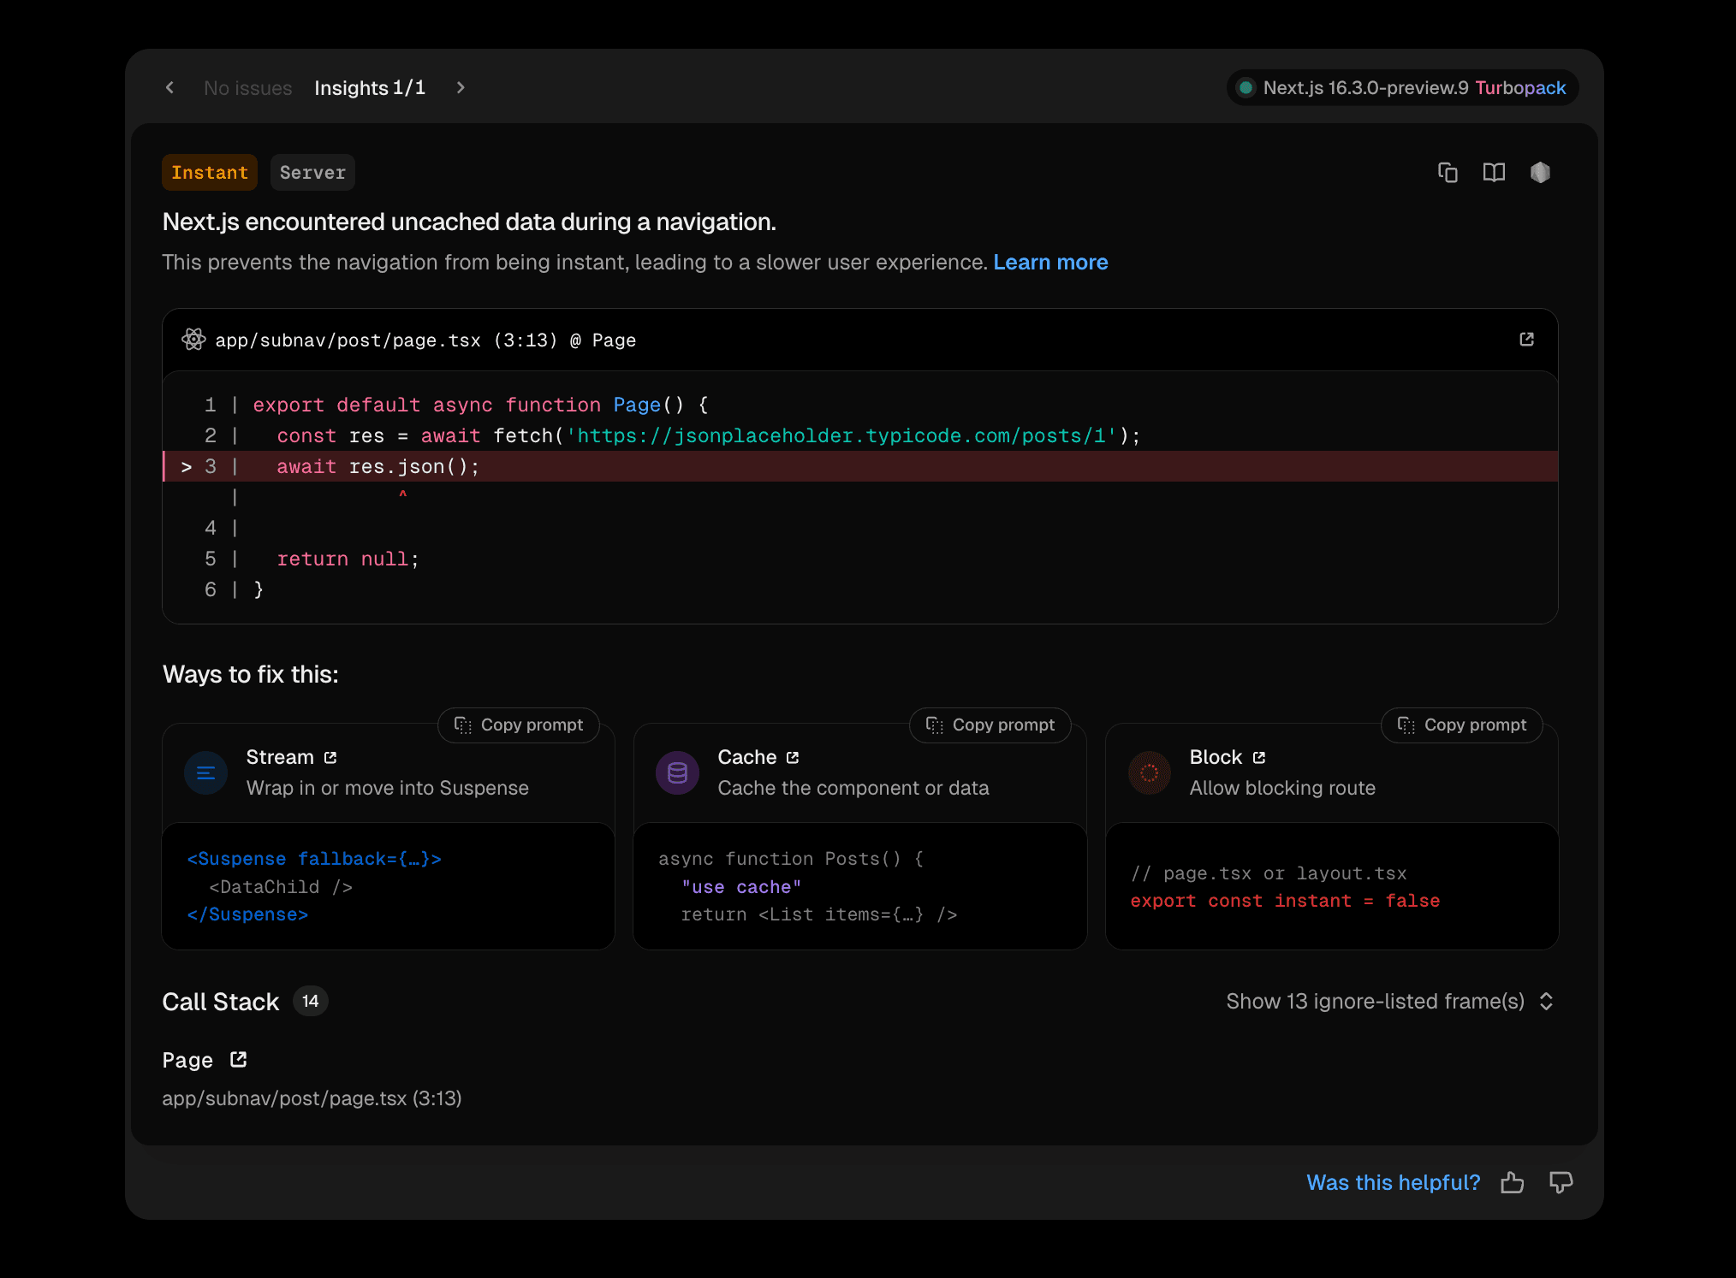This screenshot has width=1736, height=1278.
Task: Click the export const instant = false snippet
Action: (1285, 901)
